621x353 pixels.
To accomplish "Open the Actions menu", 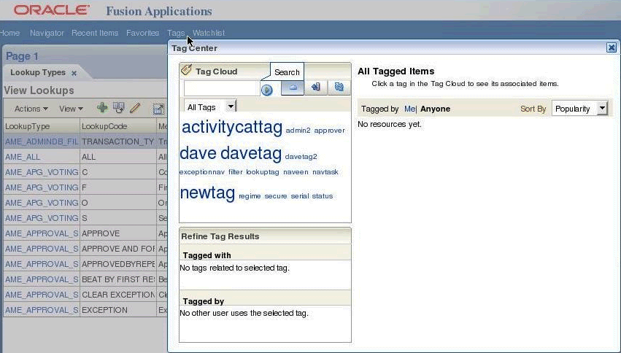I will 31,109.
